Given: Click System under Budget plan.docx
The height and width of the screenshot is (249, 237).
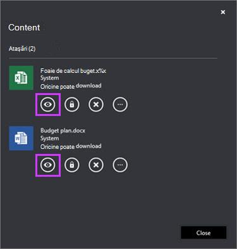Looking at the screenshot, I should point(49,139).
